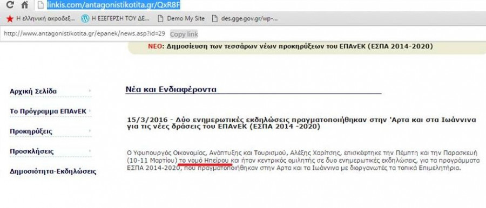Image resolution: width=486 pixels, height=208 pixels.
Task: Open 'Το Πρόγραμμα ΕΠΑνΕΚ' sidebar item
Action: click(48, 111)
